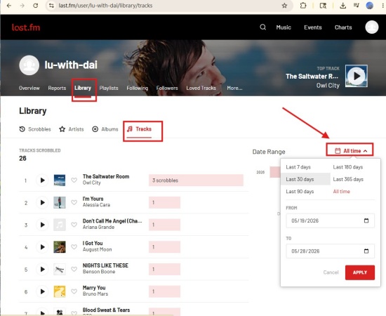Select All time range option
Image resolution: width=386 pixels, height=316 pixels.
(x=341, y=192)
